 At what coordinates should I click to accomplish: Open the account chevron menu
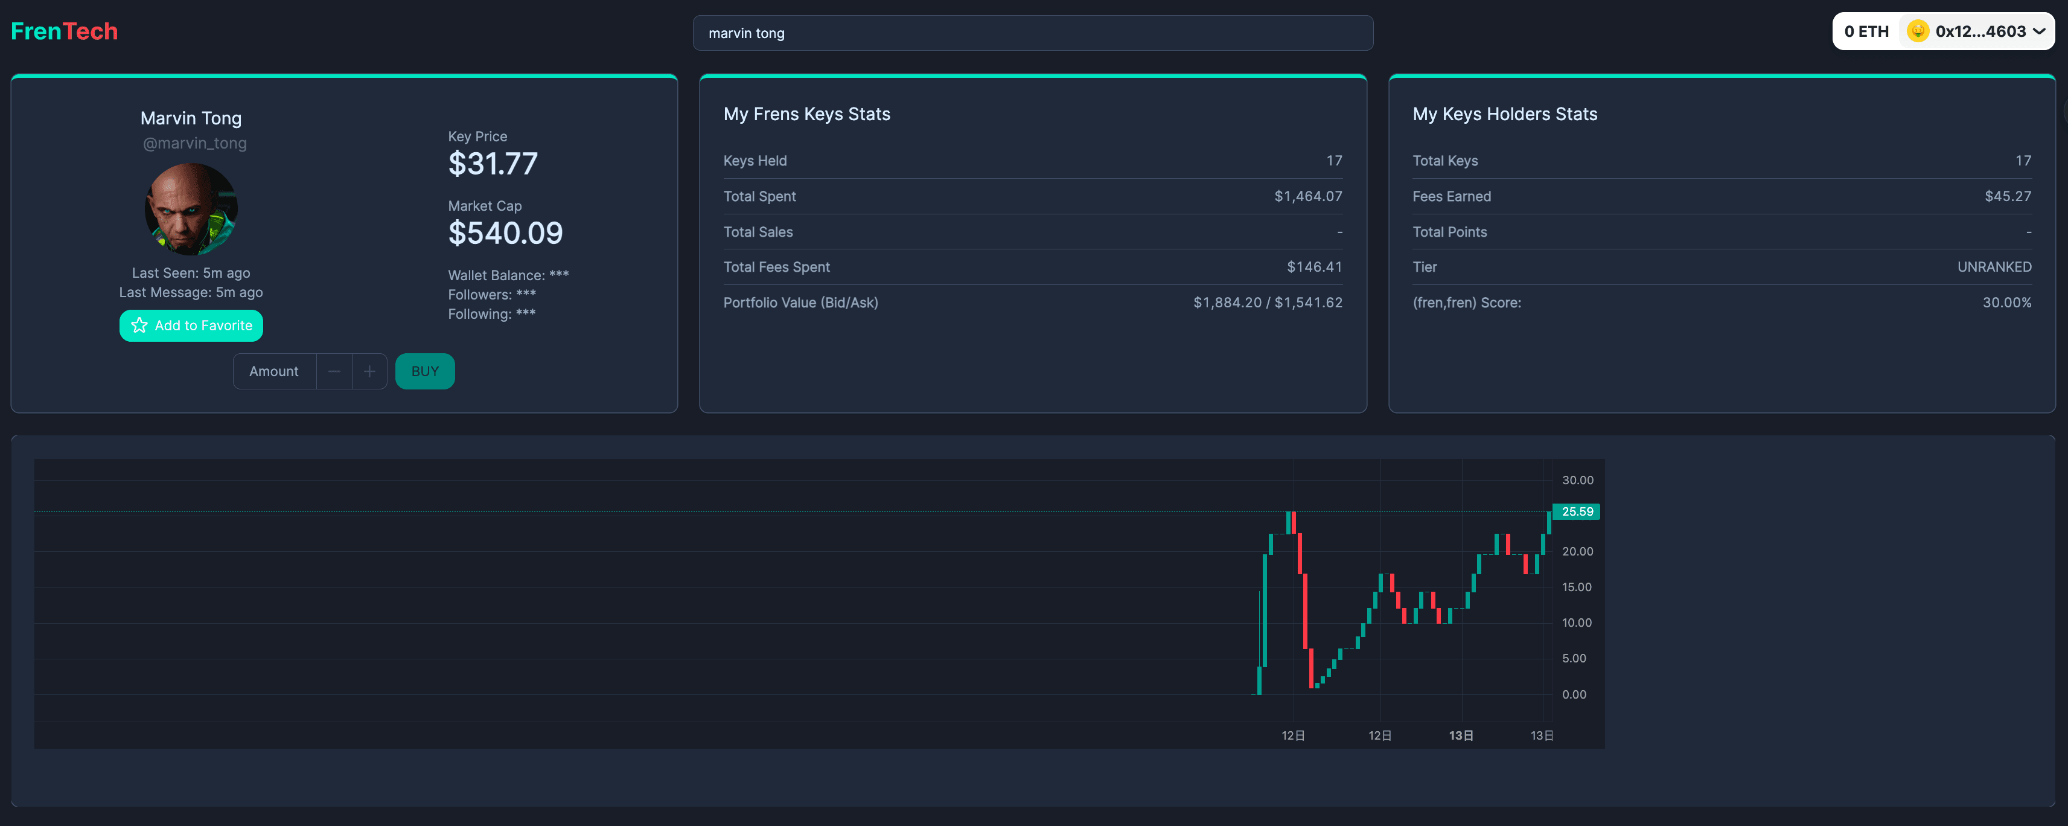coord(2040,31)
